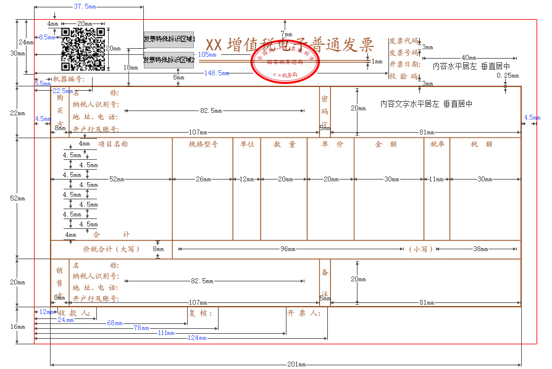The height and width of the screenshot is (369, 552).
Task: Click the 68mm dimension label
Action: 115,323
